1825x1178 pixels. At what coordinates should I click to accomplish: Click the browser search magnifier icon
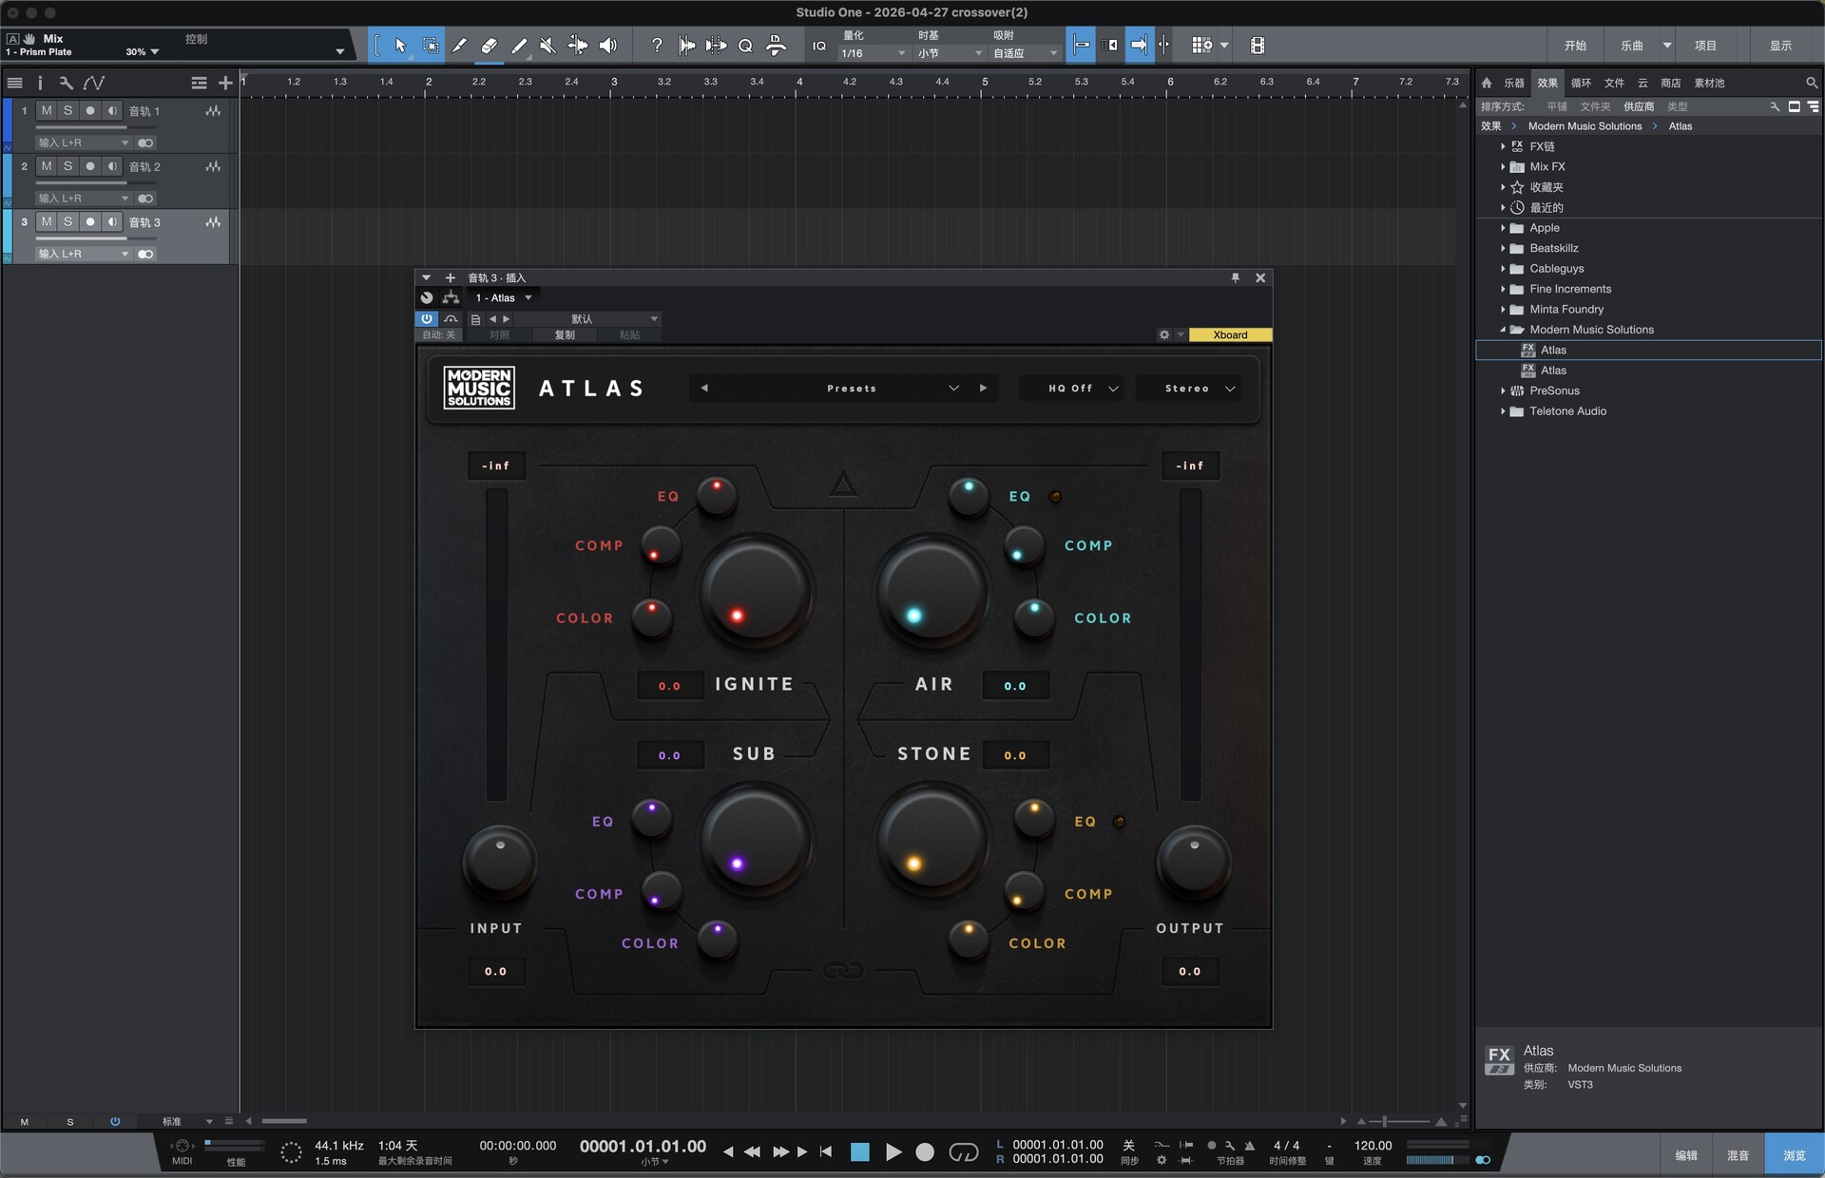coord(1812,83)
